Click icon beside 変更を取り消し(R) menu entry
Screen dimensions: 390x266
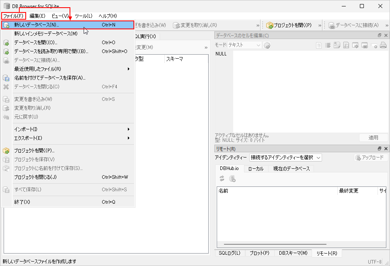click(x=6, y=108)
